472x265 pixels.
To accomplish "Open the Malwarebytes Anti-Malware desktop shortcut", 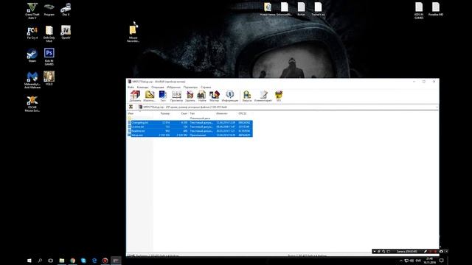I will [32, 80].
